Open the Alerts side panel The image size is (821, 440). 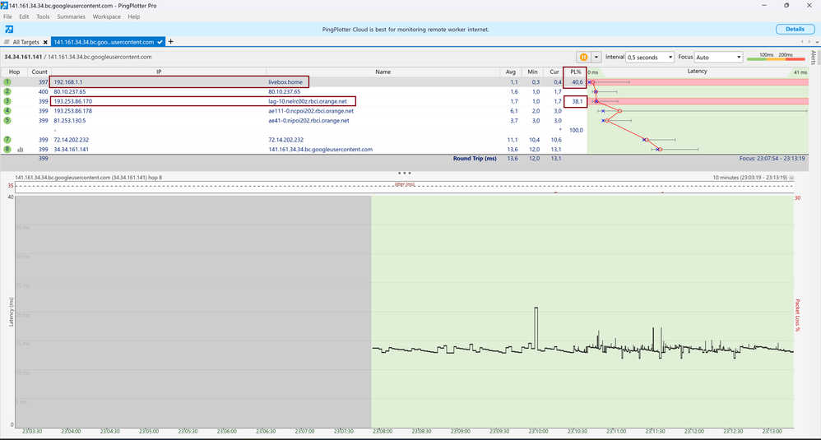point(814,58)
